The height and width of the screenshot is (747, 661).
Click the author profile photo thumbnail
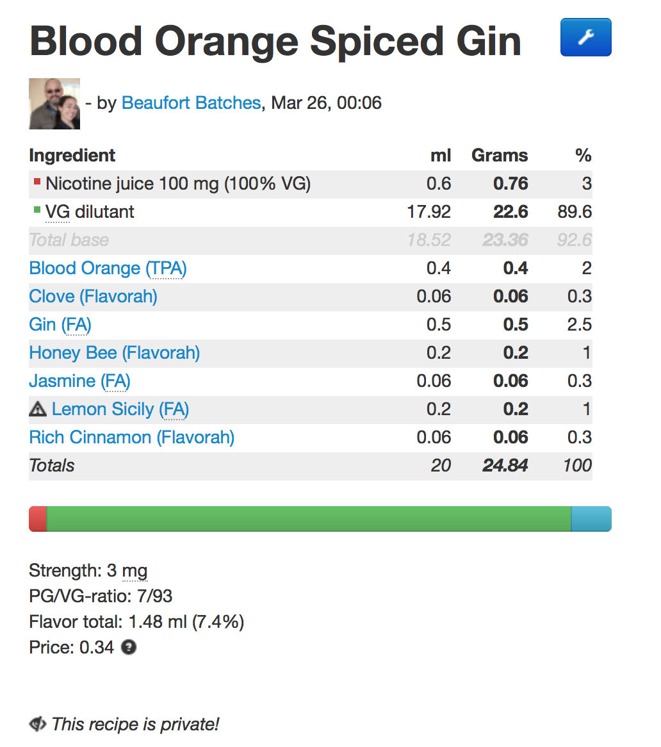[x=54, y=104]
